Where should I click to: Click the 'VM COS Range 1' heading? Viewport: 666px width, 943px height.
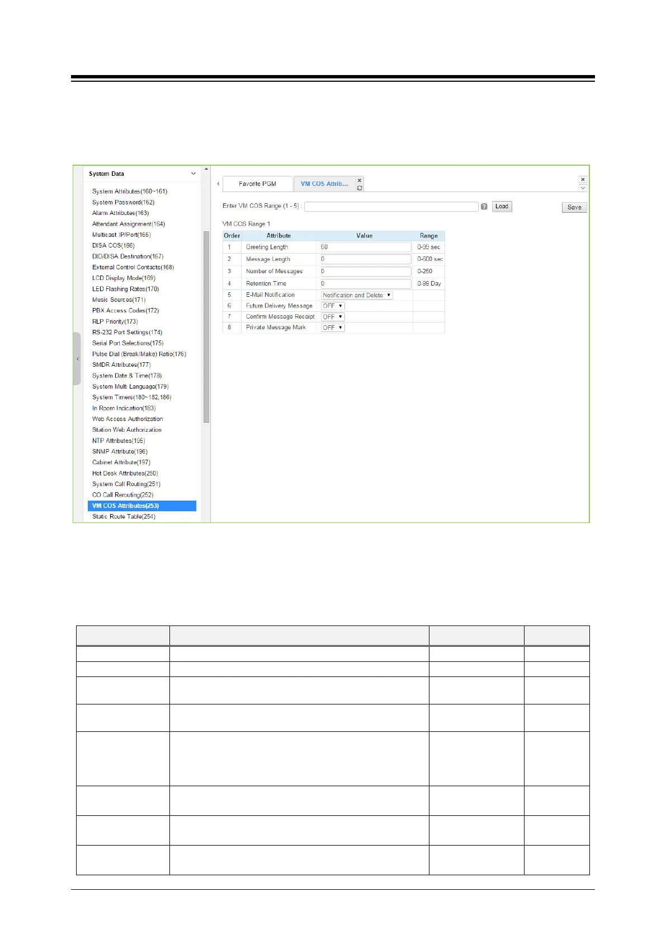pos(246,224)
